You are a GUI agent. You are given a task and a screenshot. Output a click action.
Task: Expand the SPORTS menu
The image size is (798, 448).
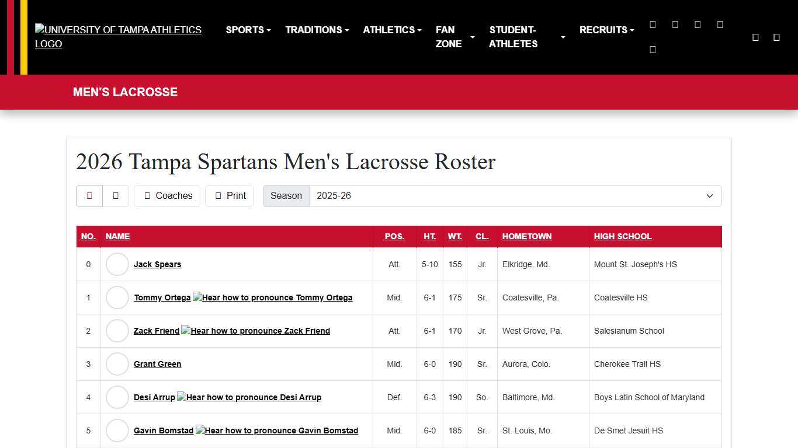248,30
